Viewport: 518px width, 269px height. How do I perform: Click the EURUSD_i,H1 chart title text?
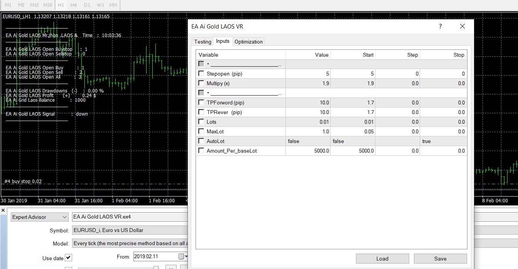pyautogui.click(x=17, y=17)
